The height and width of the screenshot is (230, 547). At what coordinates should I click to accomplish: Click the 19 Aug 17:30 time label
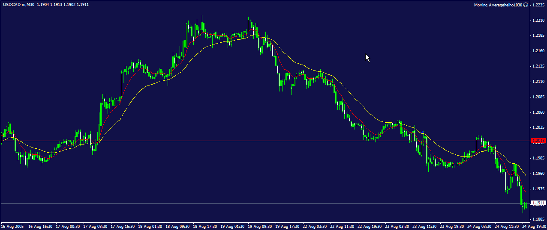(x=287, y=226)
